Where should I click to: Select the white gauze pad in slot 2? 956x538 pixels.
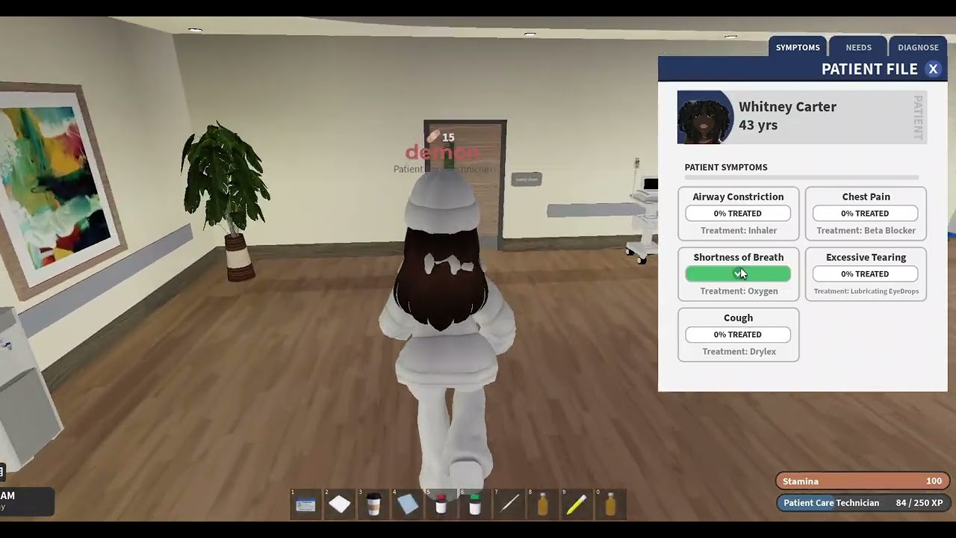coord(339,504)
